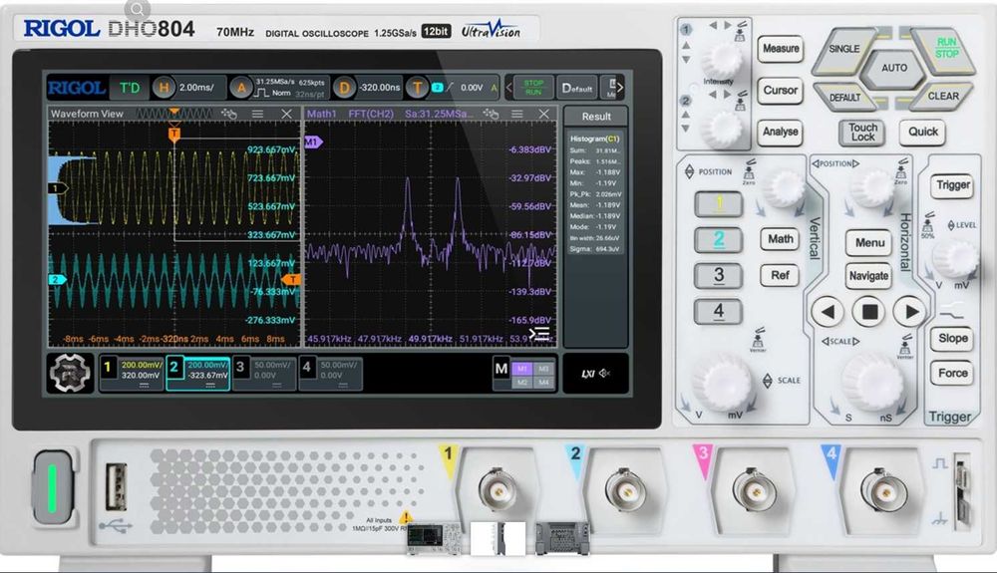Image resolution: width=997 pixels, height=573 pixels.
Task: Close the Waveform View window
Action: (287, 114)
